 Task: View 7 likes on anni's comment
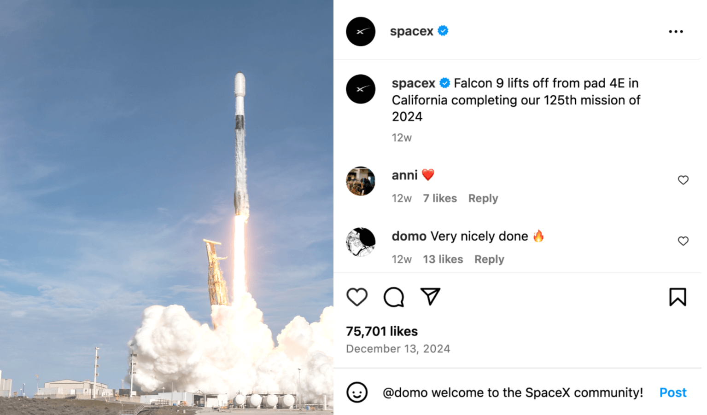440,198
